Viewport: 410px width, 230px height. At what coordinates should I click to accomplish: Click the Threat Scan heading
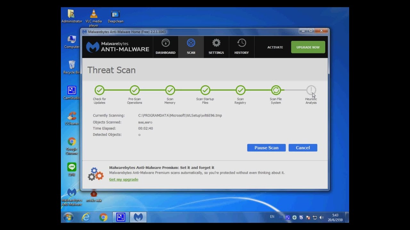click(x=111, y=70)
